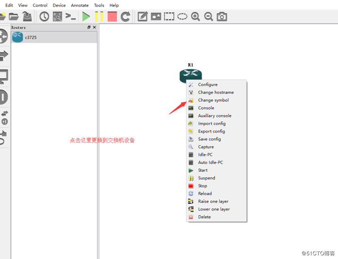
Task: Choose Export config menu entry
Action: click(216, 131)
